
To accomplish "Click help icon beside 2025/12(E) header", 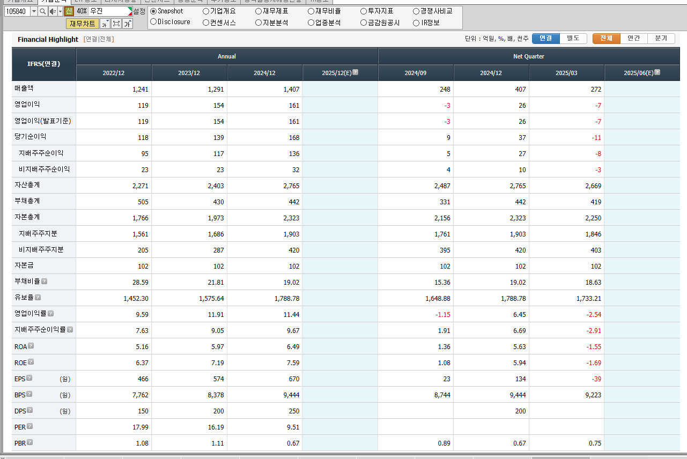I will pyautogui.click(x=356, y=72).
